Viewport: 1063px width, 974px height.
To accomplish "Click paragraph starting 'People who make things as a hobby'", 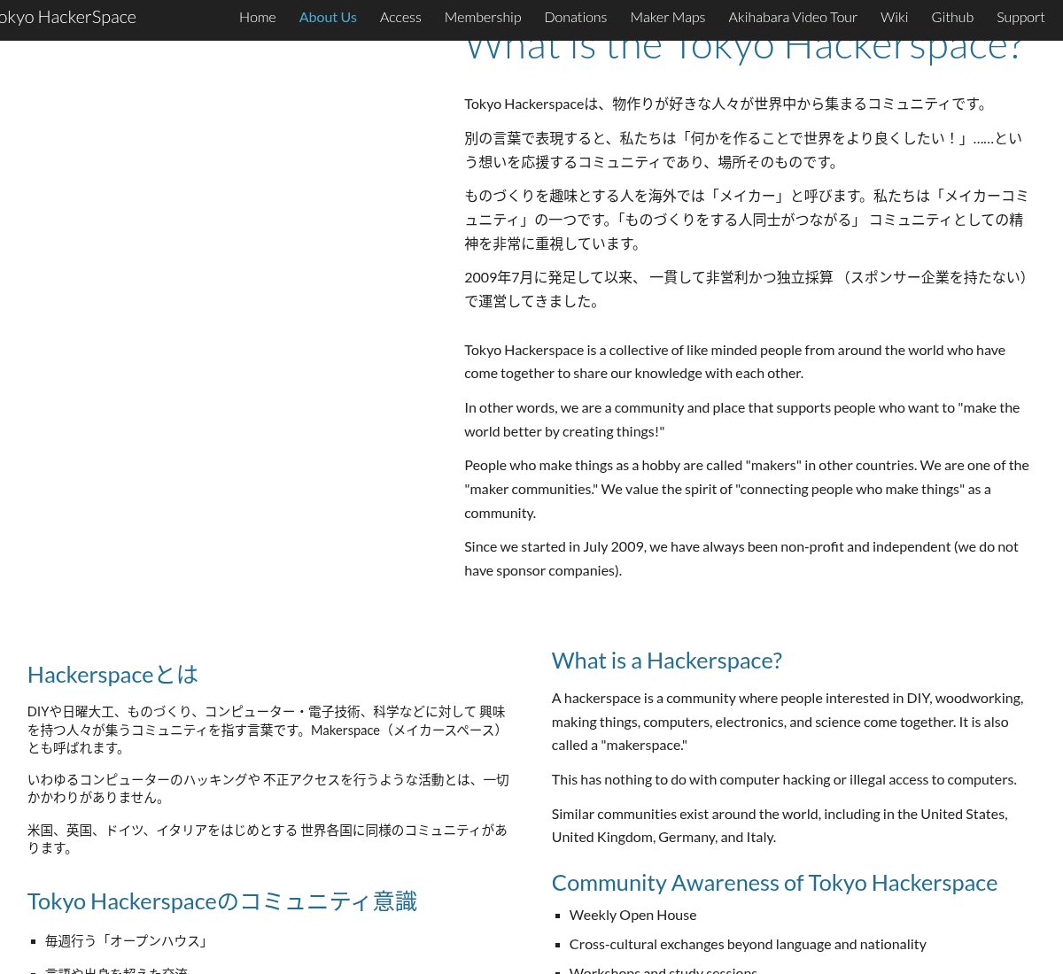I will coord(747,489).
